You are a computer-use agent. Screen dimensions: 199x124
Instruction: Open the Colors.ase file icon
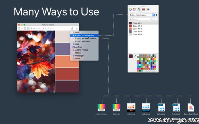pyautogui.click(x=131, y=108)
